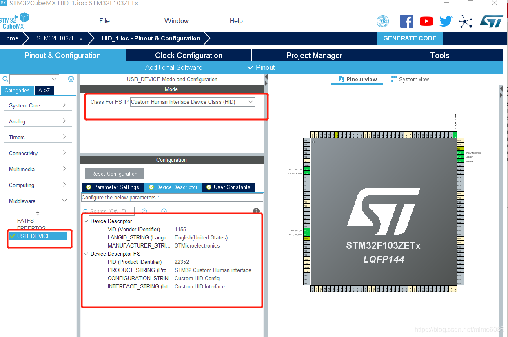
Task: Collapse the Device Descriptor FS group
Action: point(86,254)
